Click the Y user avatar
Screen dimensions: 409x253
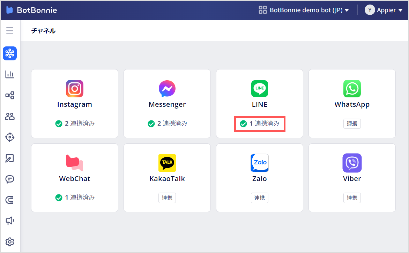coord(370,10)
